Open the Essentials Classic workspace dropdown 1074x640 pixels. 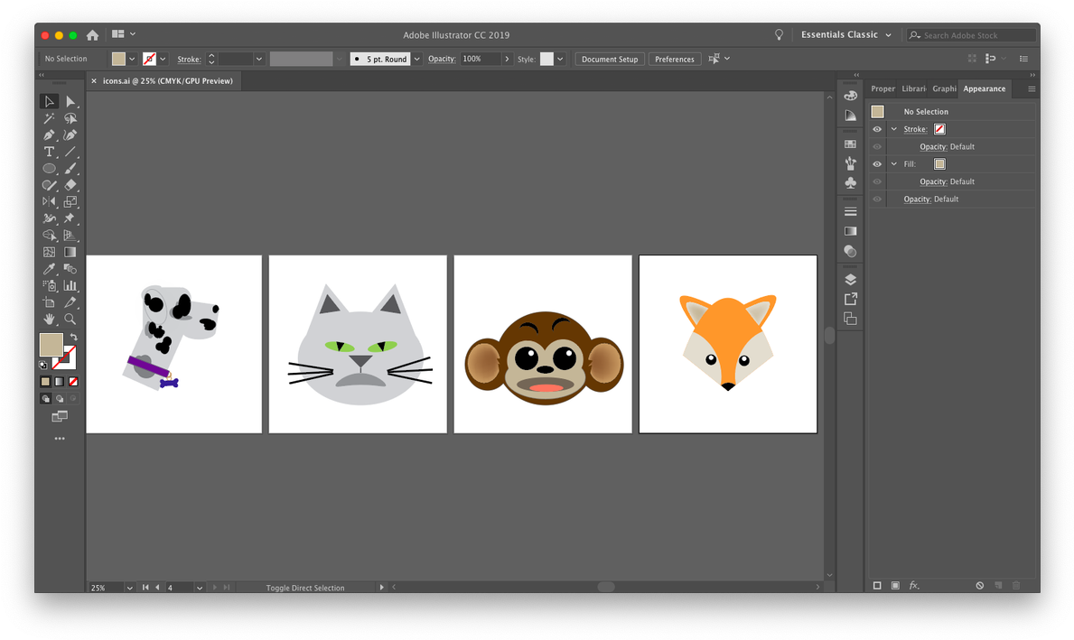click(x=846, y=35)
